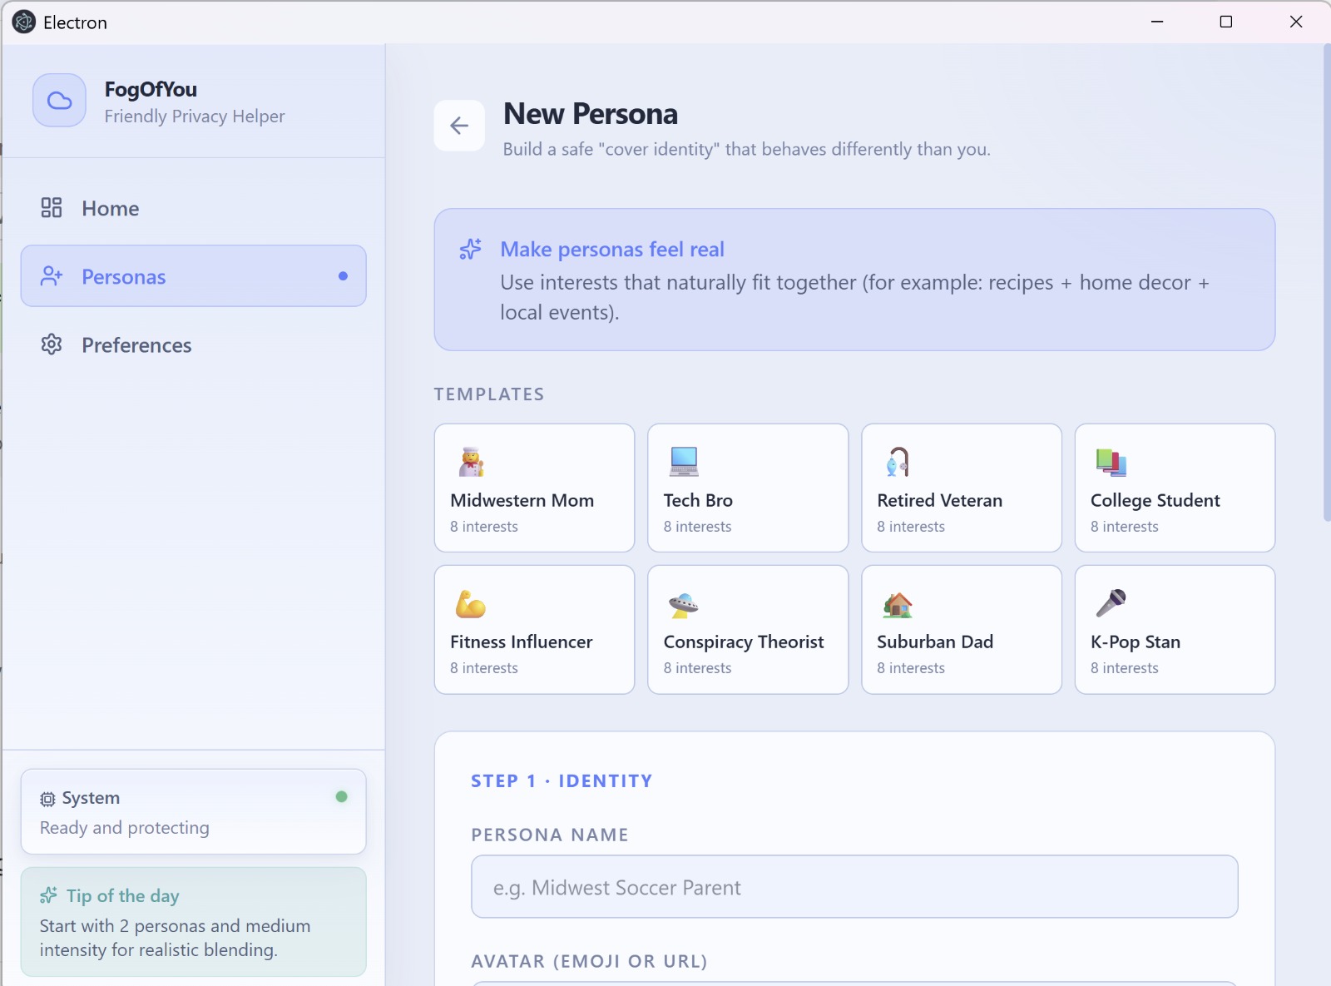The image size is (1331, 986).
Task: Click the New Persona heading
Action: 591,114
